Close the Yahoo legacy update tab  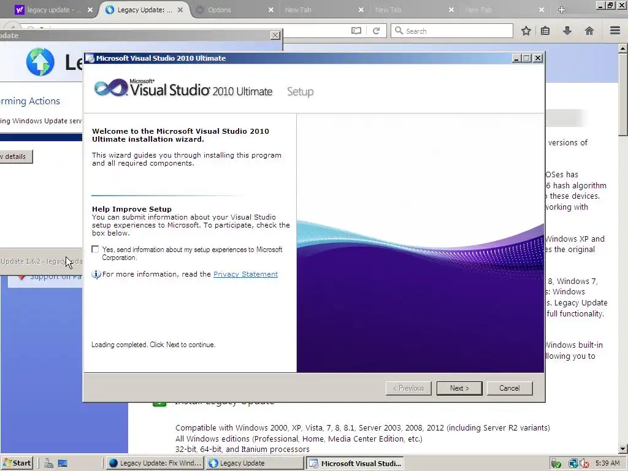(90, 10)
